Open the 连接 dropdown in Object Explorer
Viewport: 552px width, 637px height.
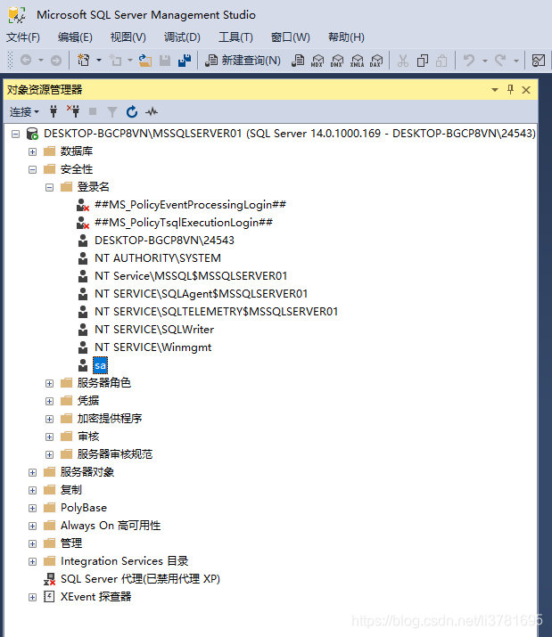click(24, 111)
